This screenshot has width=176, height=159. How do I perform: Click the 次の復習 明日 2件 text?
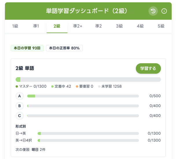click(x=30, y=150)
